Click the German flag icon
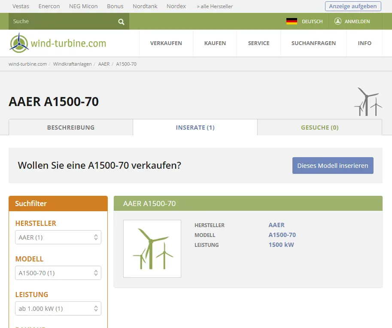Screen dimensions: 392x328 [x=292, y=21]
